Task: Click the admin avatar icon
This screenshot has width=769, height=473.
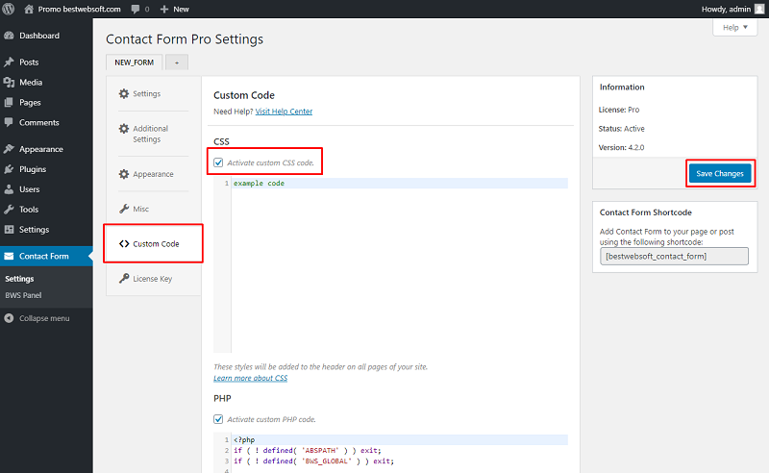Action: pyautogui.click(x=759, y=10)
